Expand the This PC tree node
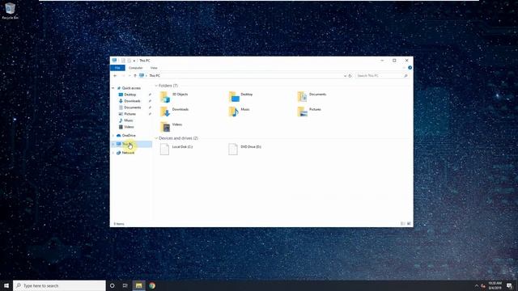 [x=113, y=144]
